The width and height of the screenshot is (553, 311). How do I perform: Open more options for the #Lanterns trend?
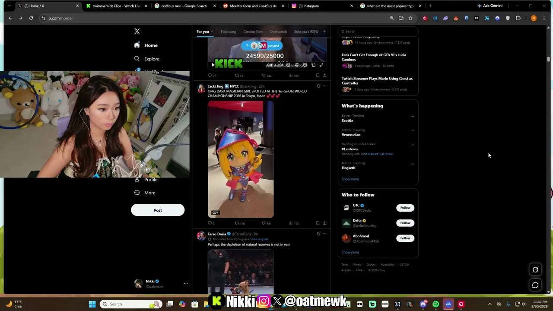tap(412, 145)
